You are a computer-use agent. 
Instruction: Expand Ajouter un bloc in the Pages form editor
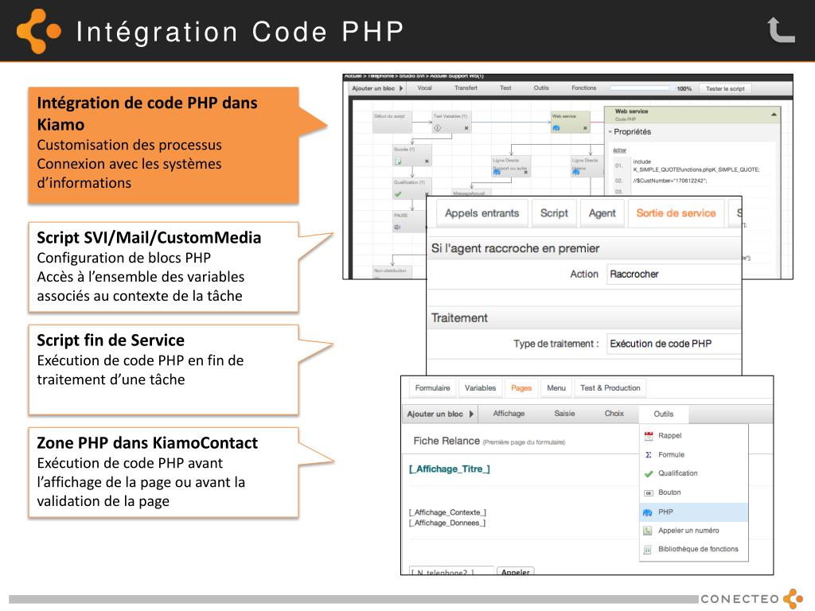(440, 414)
